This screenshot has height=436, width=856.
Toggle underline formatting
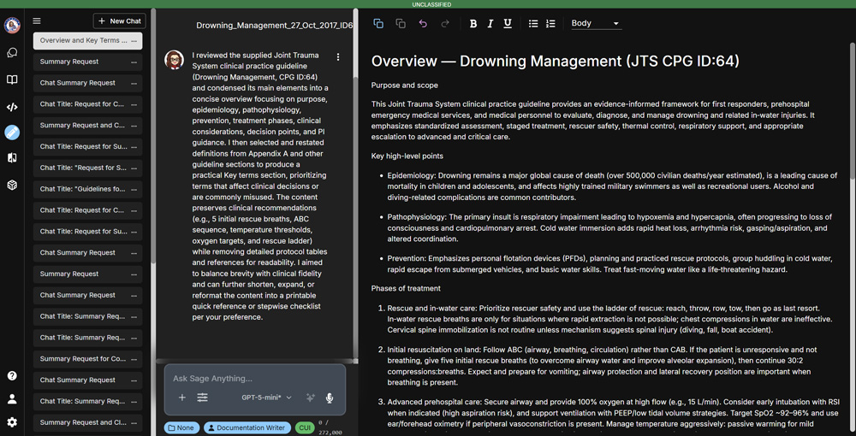508,24
